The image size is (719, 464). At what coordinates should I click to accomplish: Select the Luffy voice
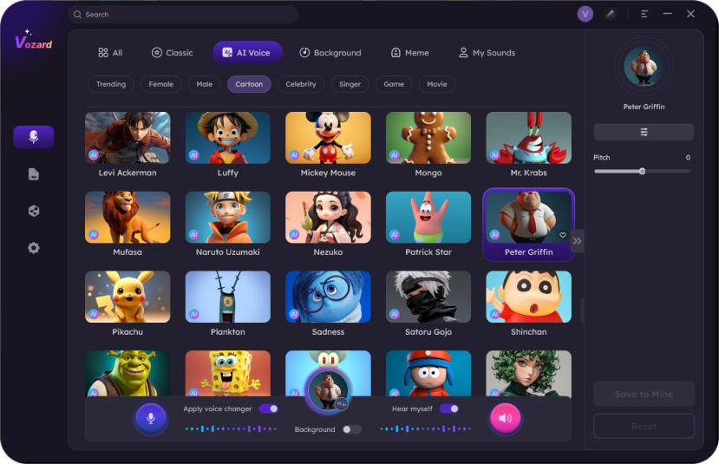pos(228,145)
